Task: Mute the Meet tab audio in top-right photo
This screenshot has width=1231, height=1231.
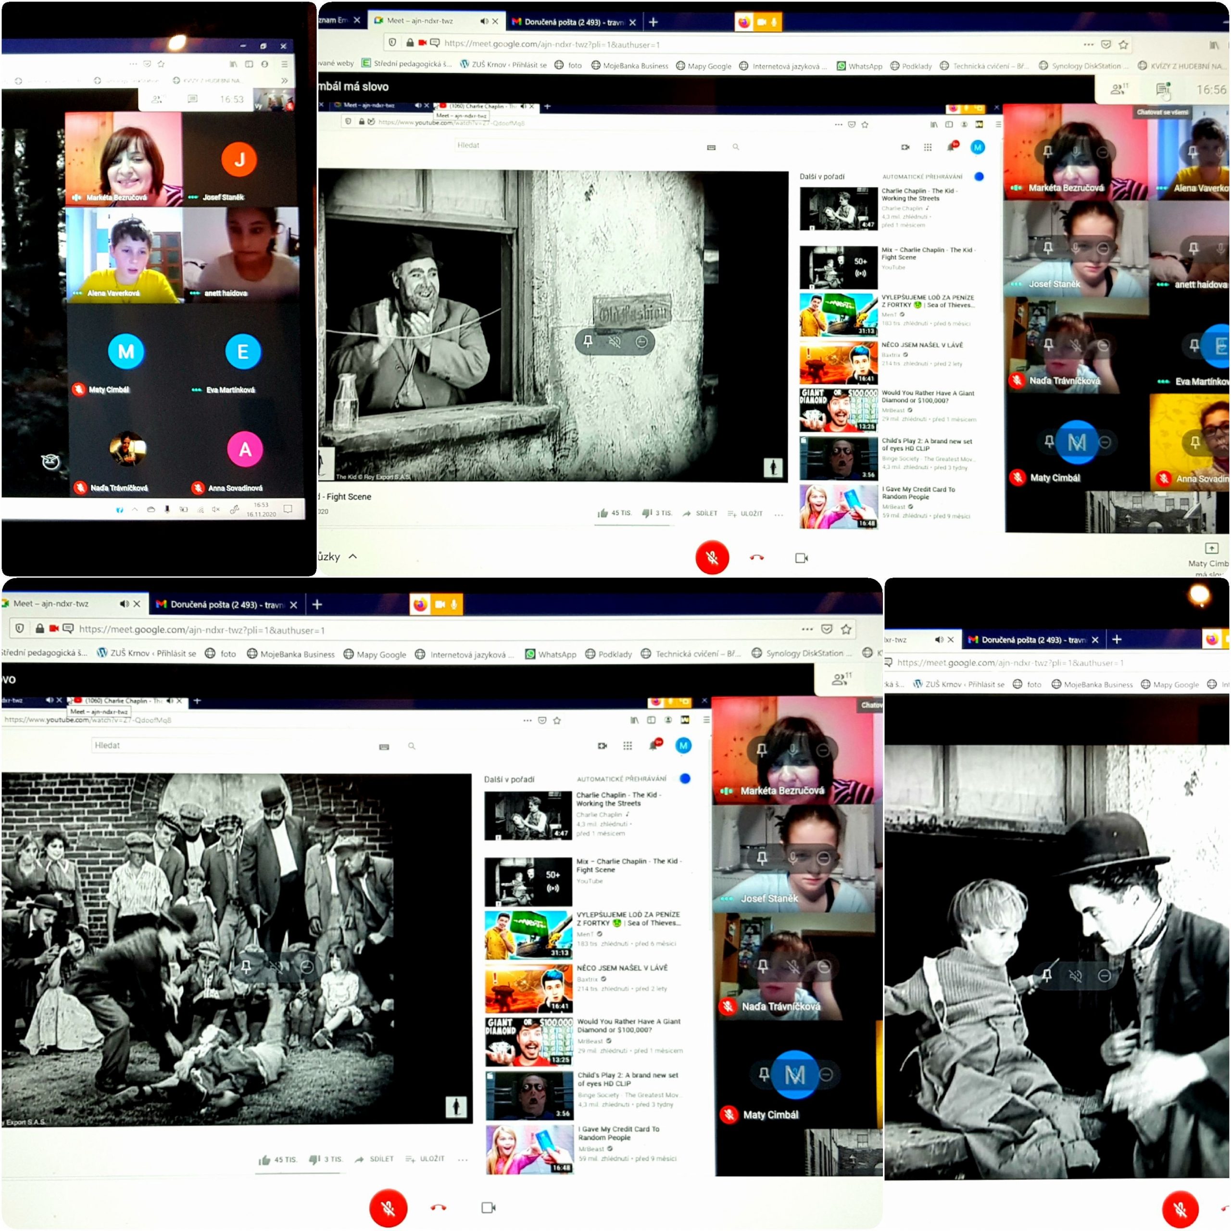Action: (x=484, y=21)
